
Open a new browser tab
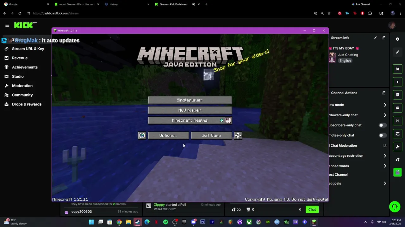pos(206,4)
